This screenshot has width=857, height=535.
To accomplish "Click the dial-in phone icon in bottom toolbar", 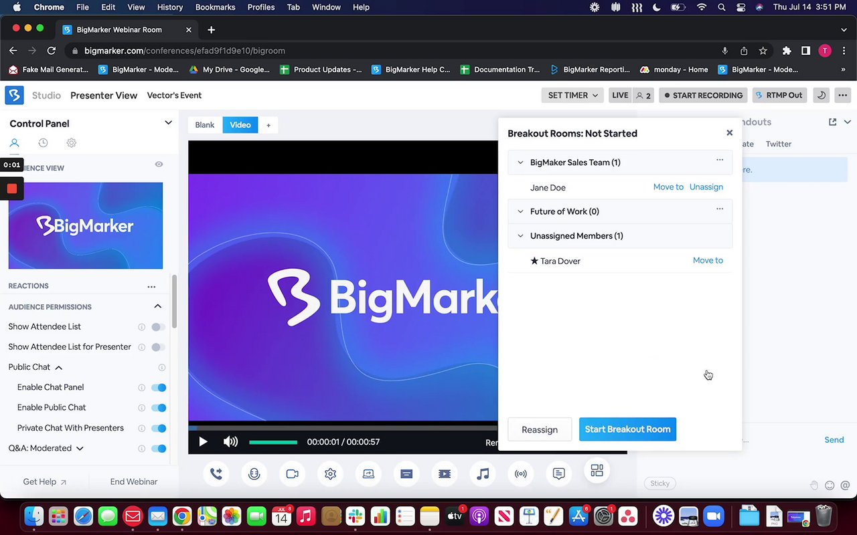I will (x=216, y=474).
